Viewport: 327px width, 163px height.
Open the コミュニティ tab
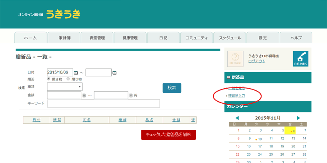(197, 38)
